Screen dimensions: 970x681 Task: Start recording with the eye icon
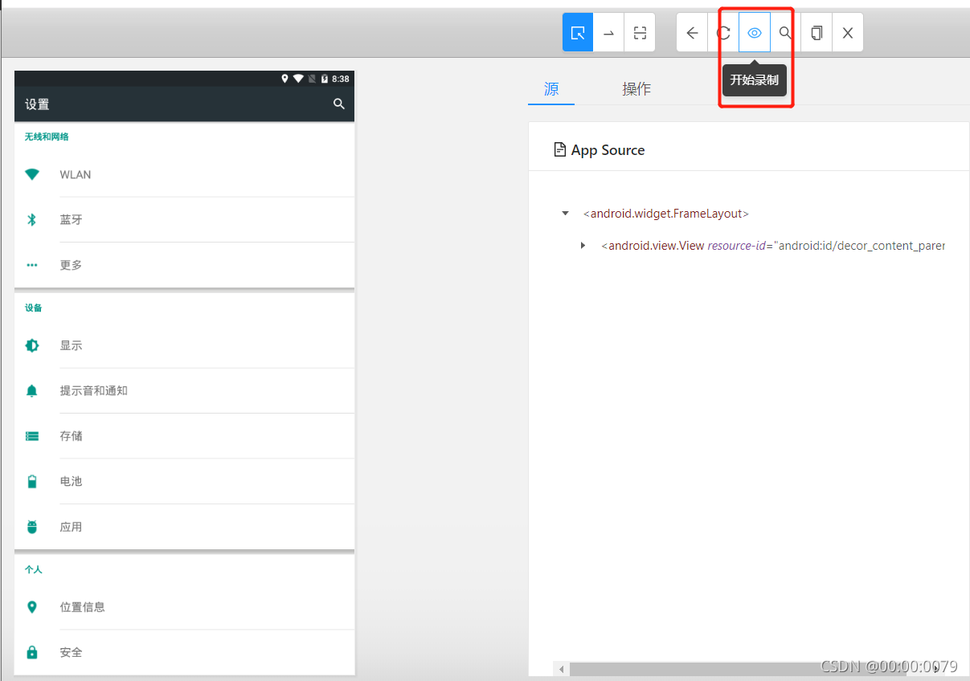point(755,33)
